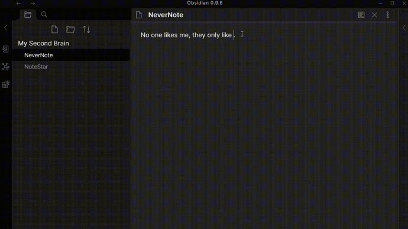The width and height of the screenshot is (408, 229).
Task: Expand the right sidebar
Action: (404, 28)
